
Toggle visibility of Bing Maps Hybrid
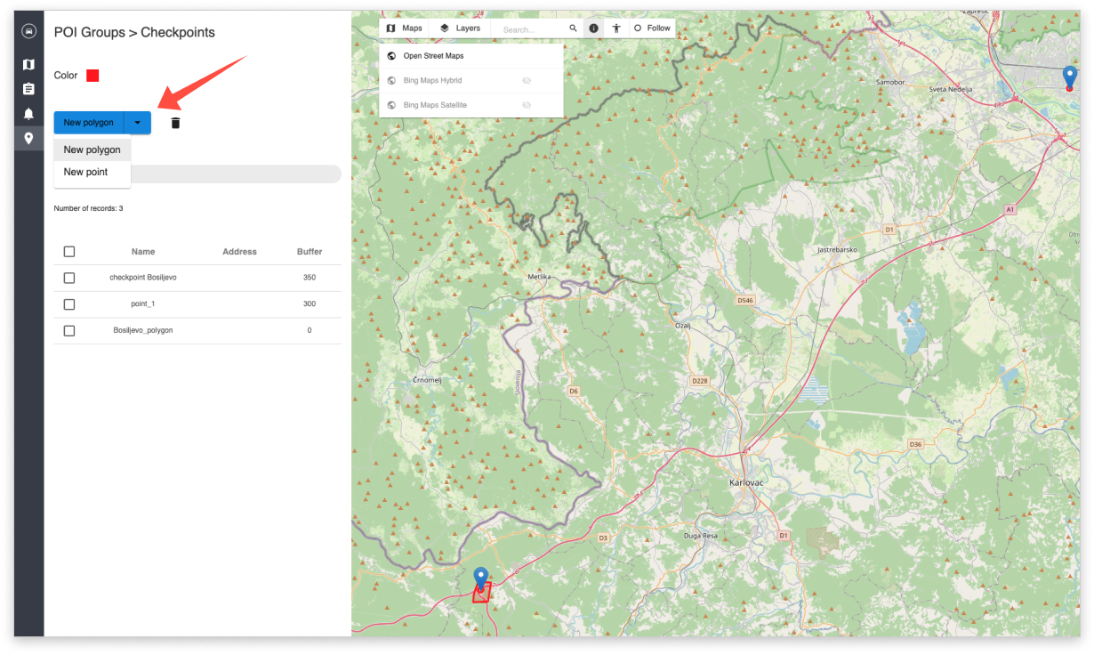pos(527,80)
